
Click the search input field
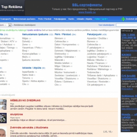click(127, 25)
